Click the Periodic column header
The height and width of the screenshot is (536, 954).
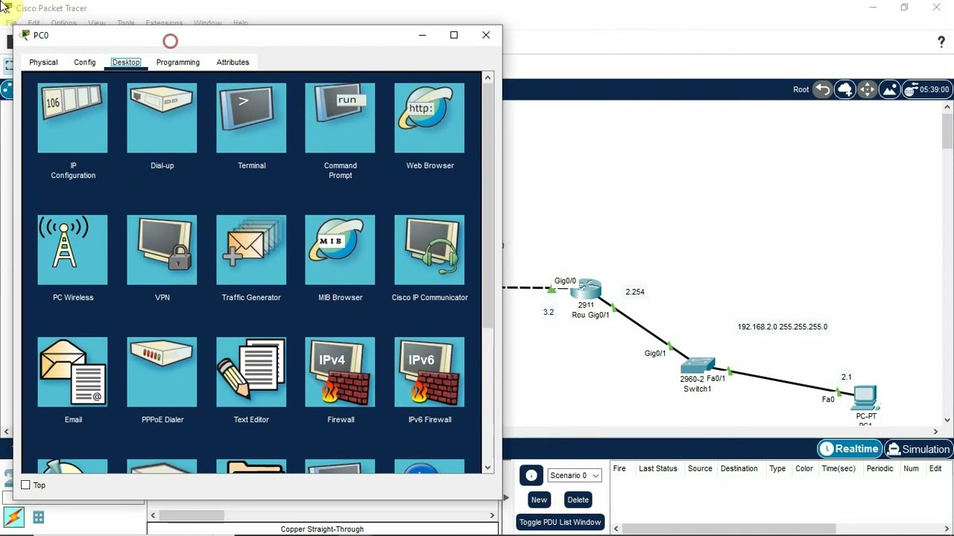(x=879, y=468)
